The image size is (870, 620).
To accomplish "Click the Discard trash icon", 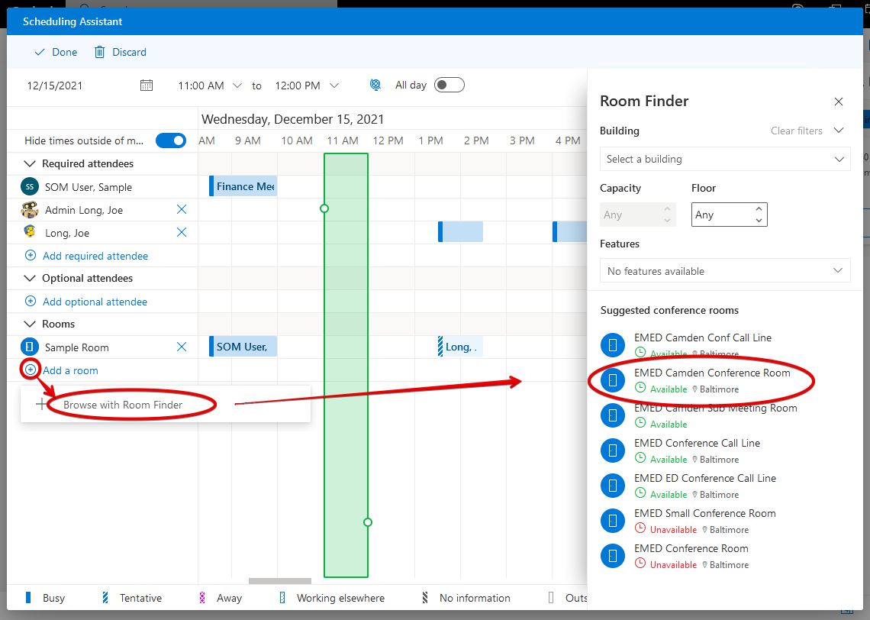I will click(x=100, y=52).
